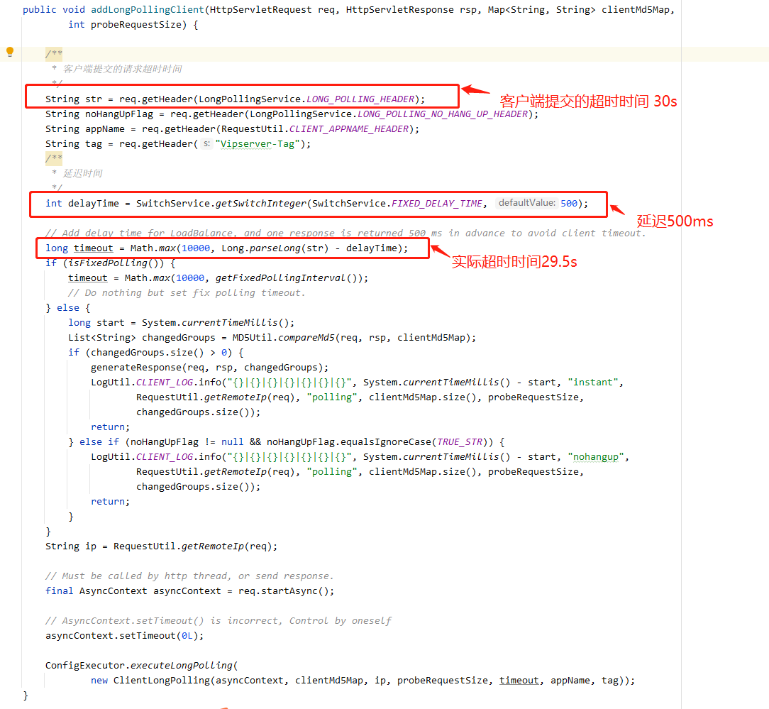Click the yellow lightbulb quick-fix icon
Viewport: 769px width, 709px height.
10,52
